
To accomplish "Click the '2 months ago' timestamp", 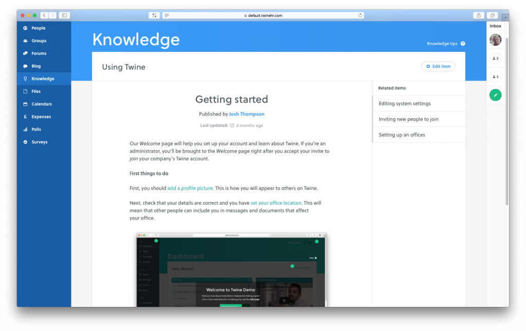I will coord(250,126).
